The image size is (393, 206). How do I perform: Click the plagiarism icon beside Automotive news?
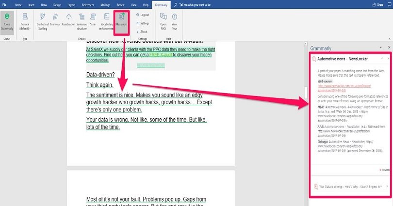[x=314, y=59]
